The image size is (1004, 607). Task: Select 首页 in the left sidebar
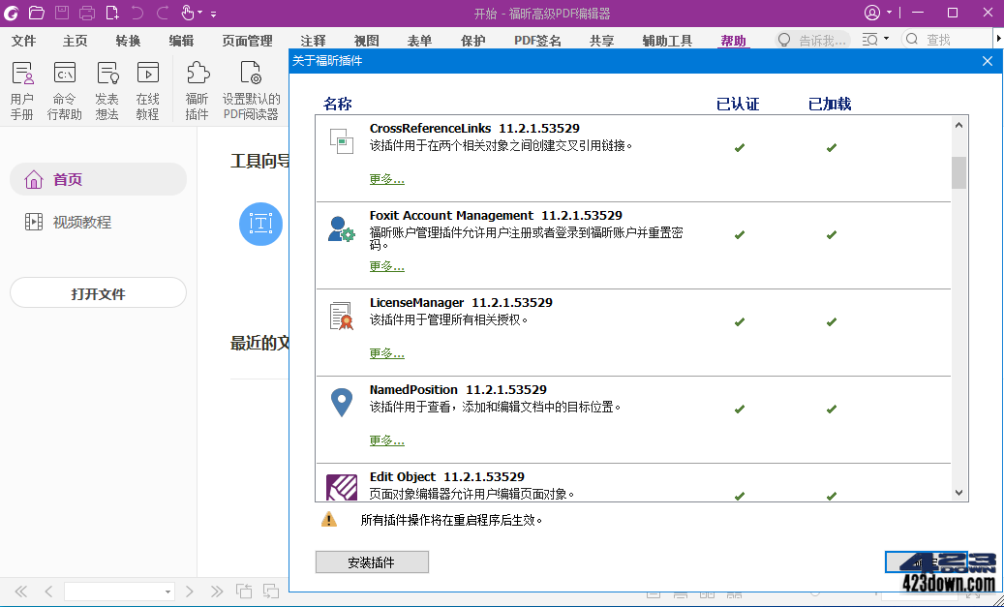98,179
